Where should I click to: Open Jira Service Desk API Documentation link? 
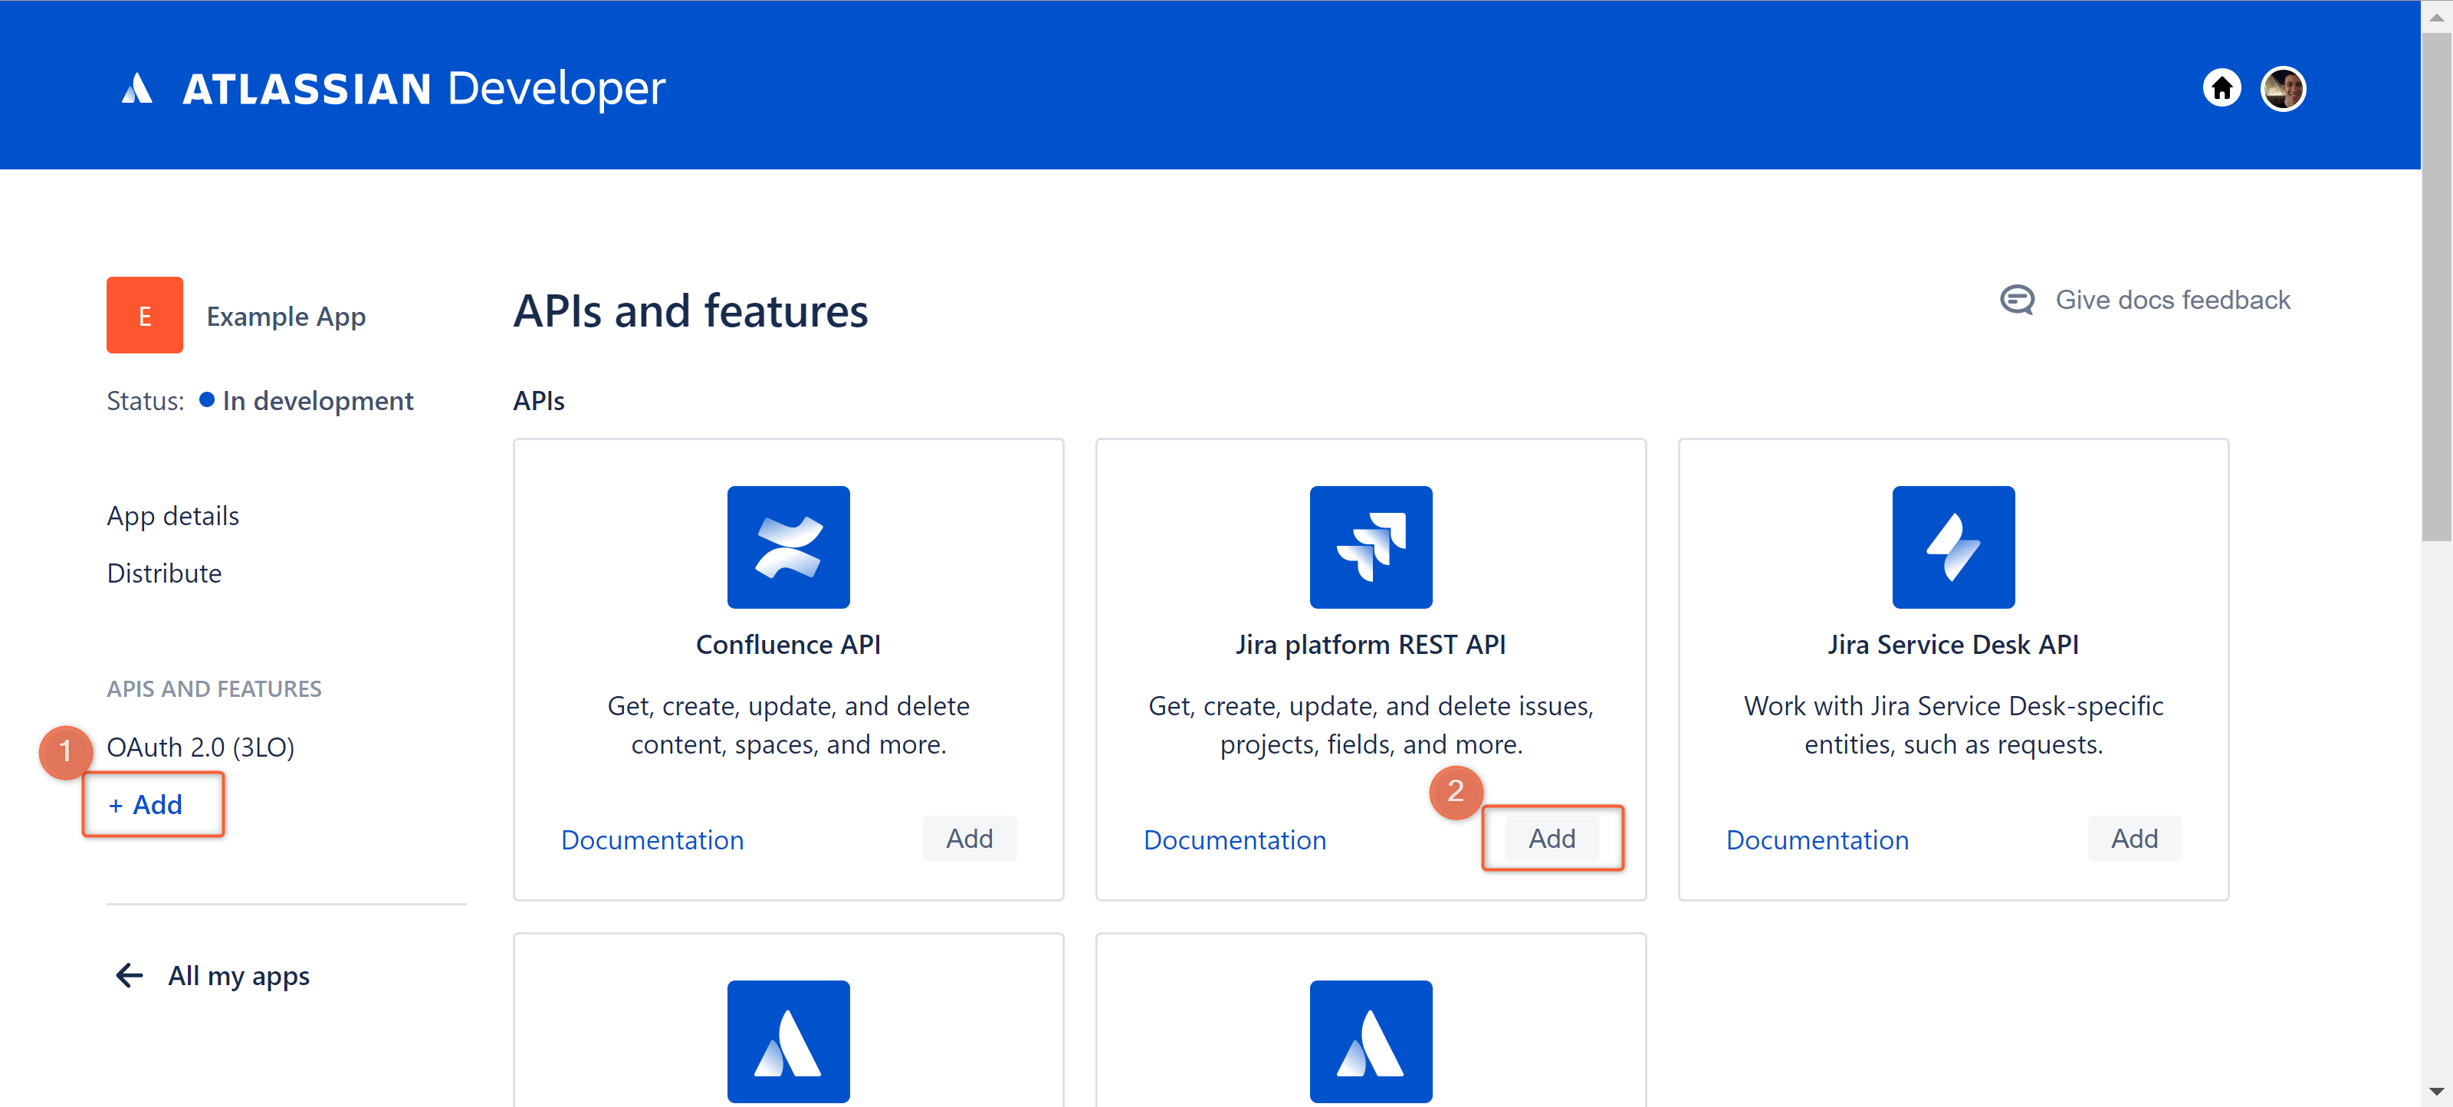pyautogui.click(x=1817, y=840)
